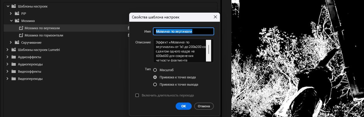Click the Видеоэффекты folder icon
Viewport: 364px width, 117px height.
tap(13, 71)
